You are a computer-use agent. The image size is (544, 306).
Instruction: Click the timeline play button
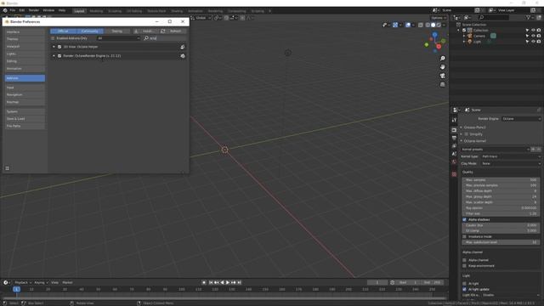(x=228, y=283)
